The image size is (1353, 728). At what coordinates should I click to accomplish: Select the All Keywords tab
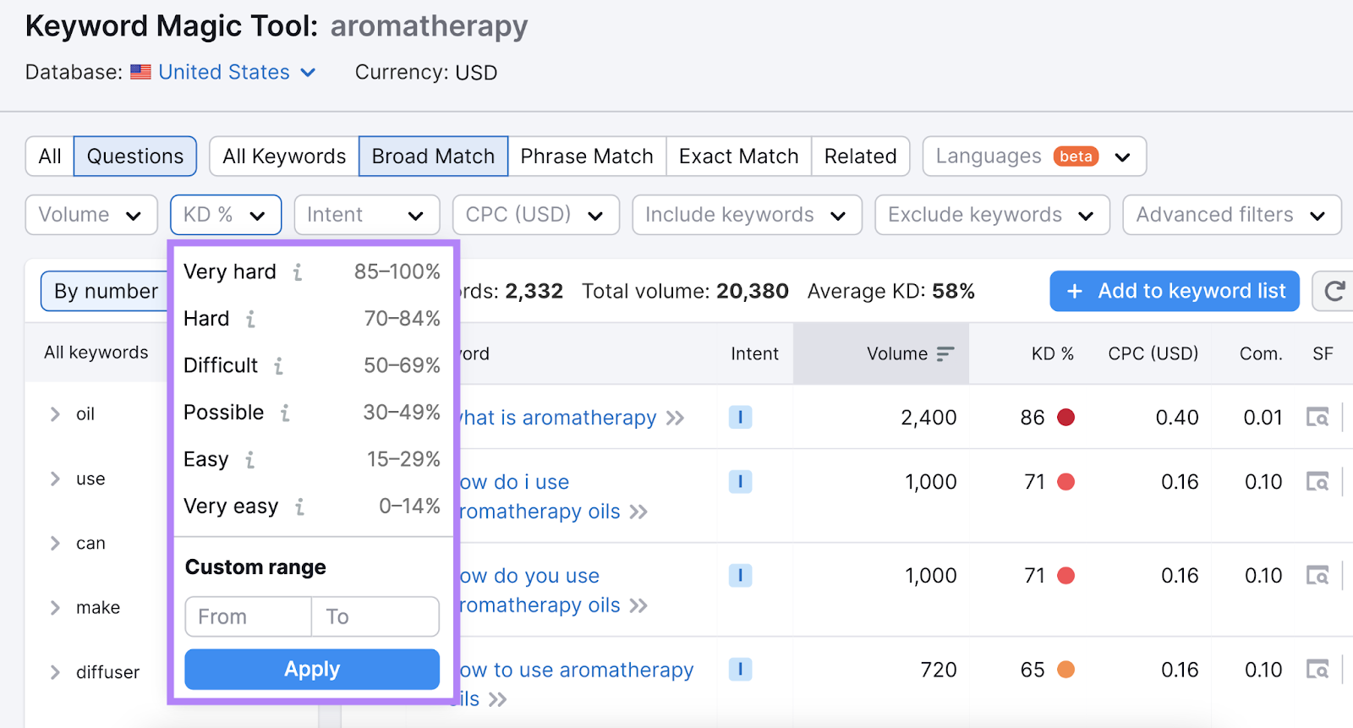(x=284, y=156)
